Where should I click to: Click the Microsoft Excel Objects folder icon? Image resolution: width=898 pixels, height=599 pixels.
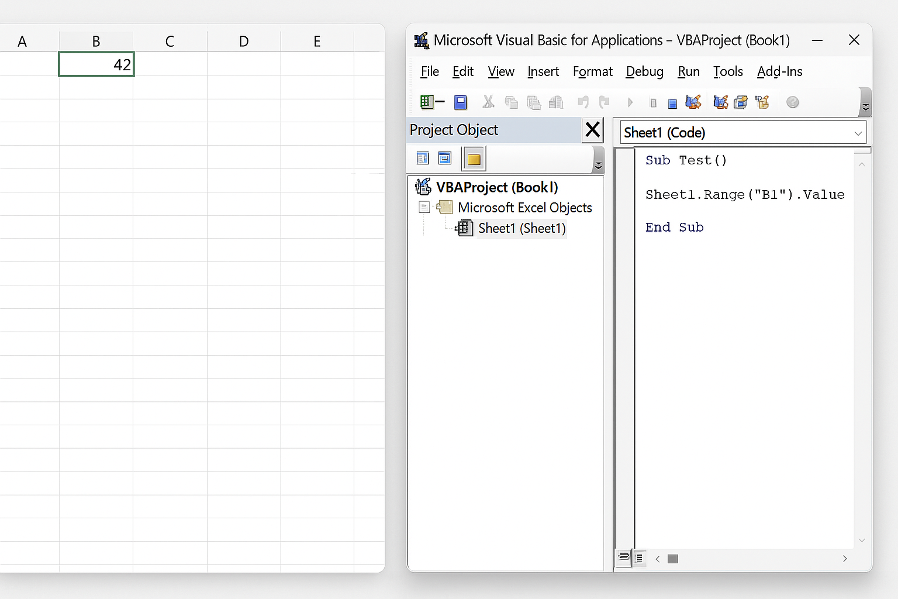445,207
